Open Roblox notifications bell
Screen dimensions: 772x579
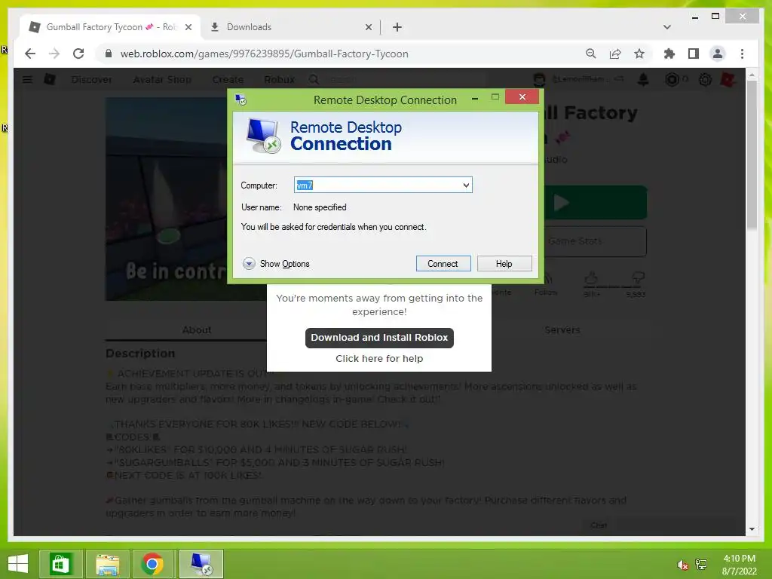pos(643,79)
